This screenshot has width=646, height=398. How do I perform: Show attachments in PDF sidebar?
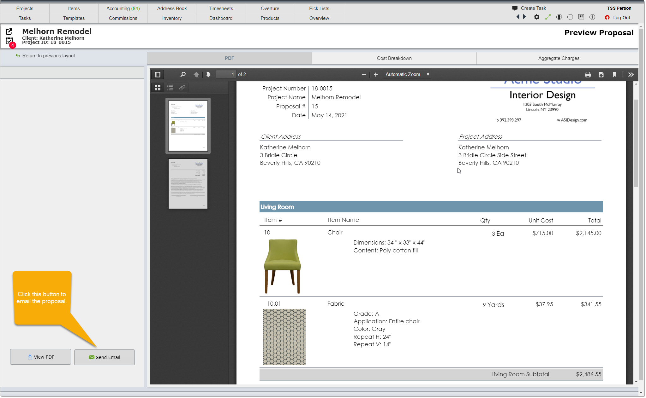point(182,88)
